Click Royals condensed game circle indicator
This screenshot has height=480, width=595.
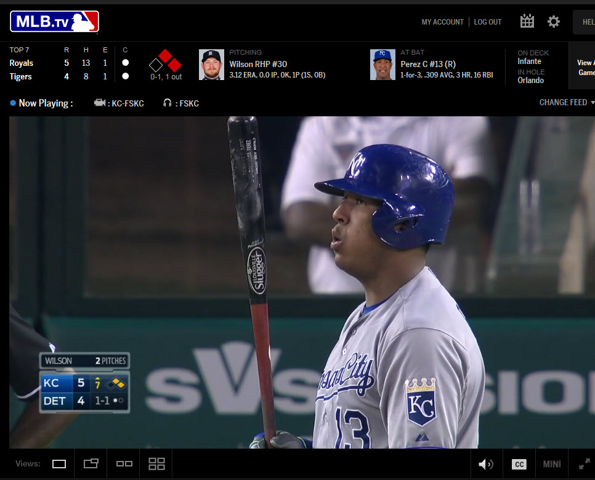(x=125, y=63)
